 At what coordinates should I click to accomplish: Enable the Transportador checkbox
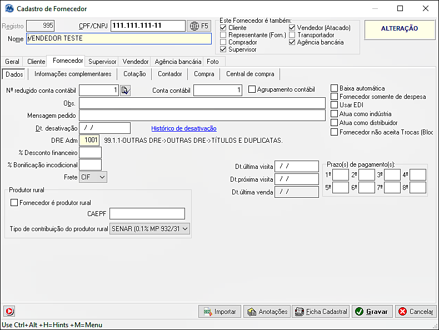[x=292, y=35]
